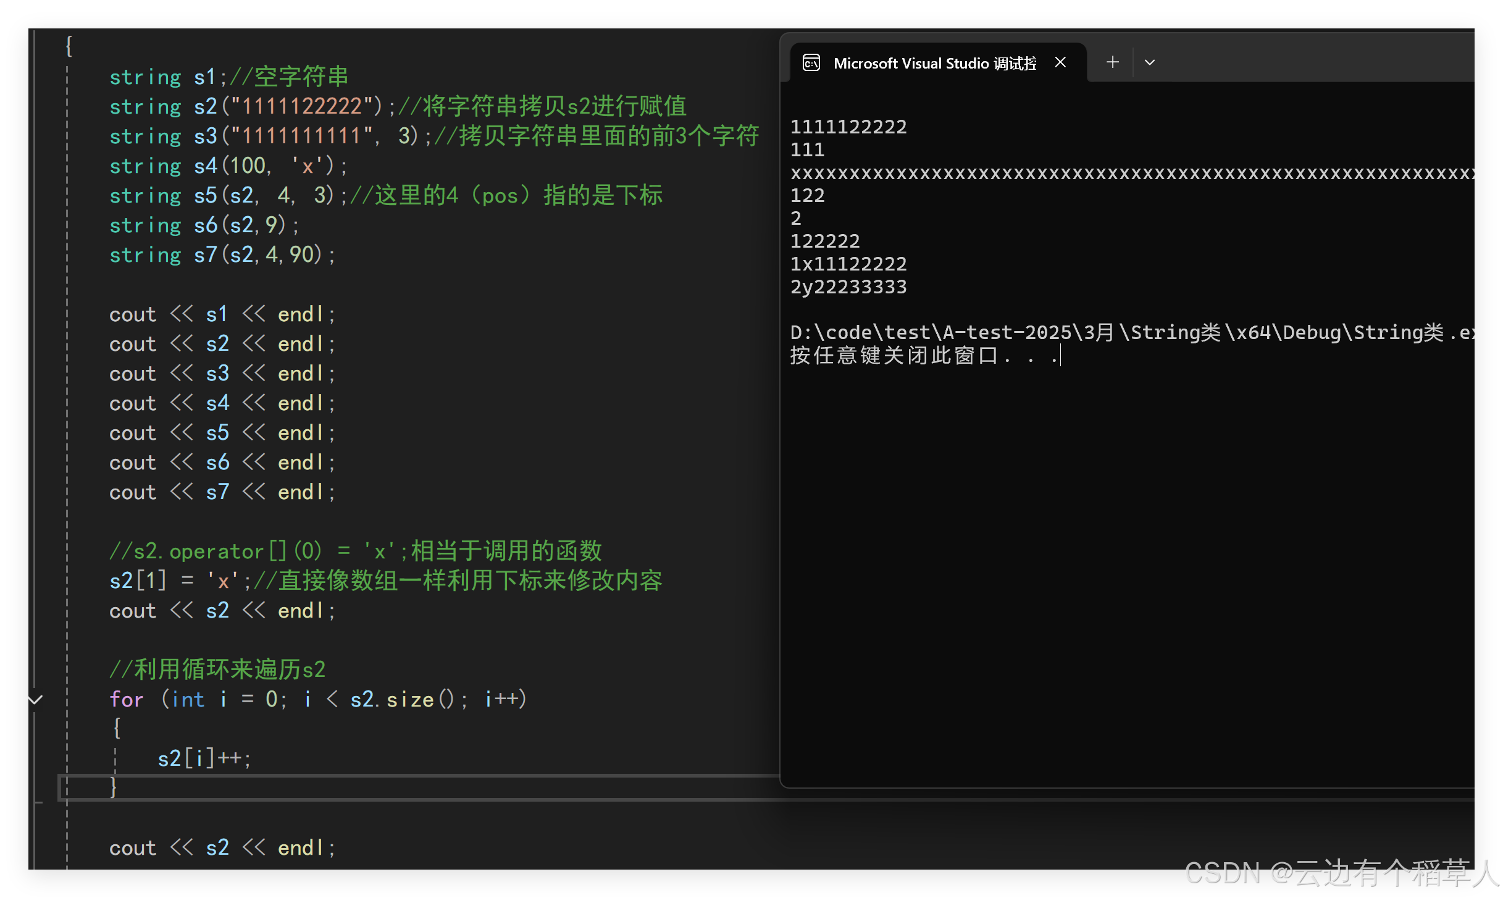Close the Microsoft Visual Studio debug console tab
Viewport: 1503px width, 898px height.
(x=1060, y=62)
